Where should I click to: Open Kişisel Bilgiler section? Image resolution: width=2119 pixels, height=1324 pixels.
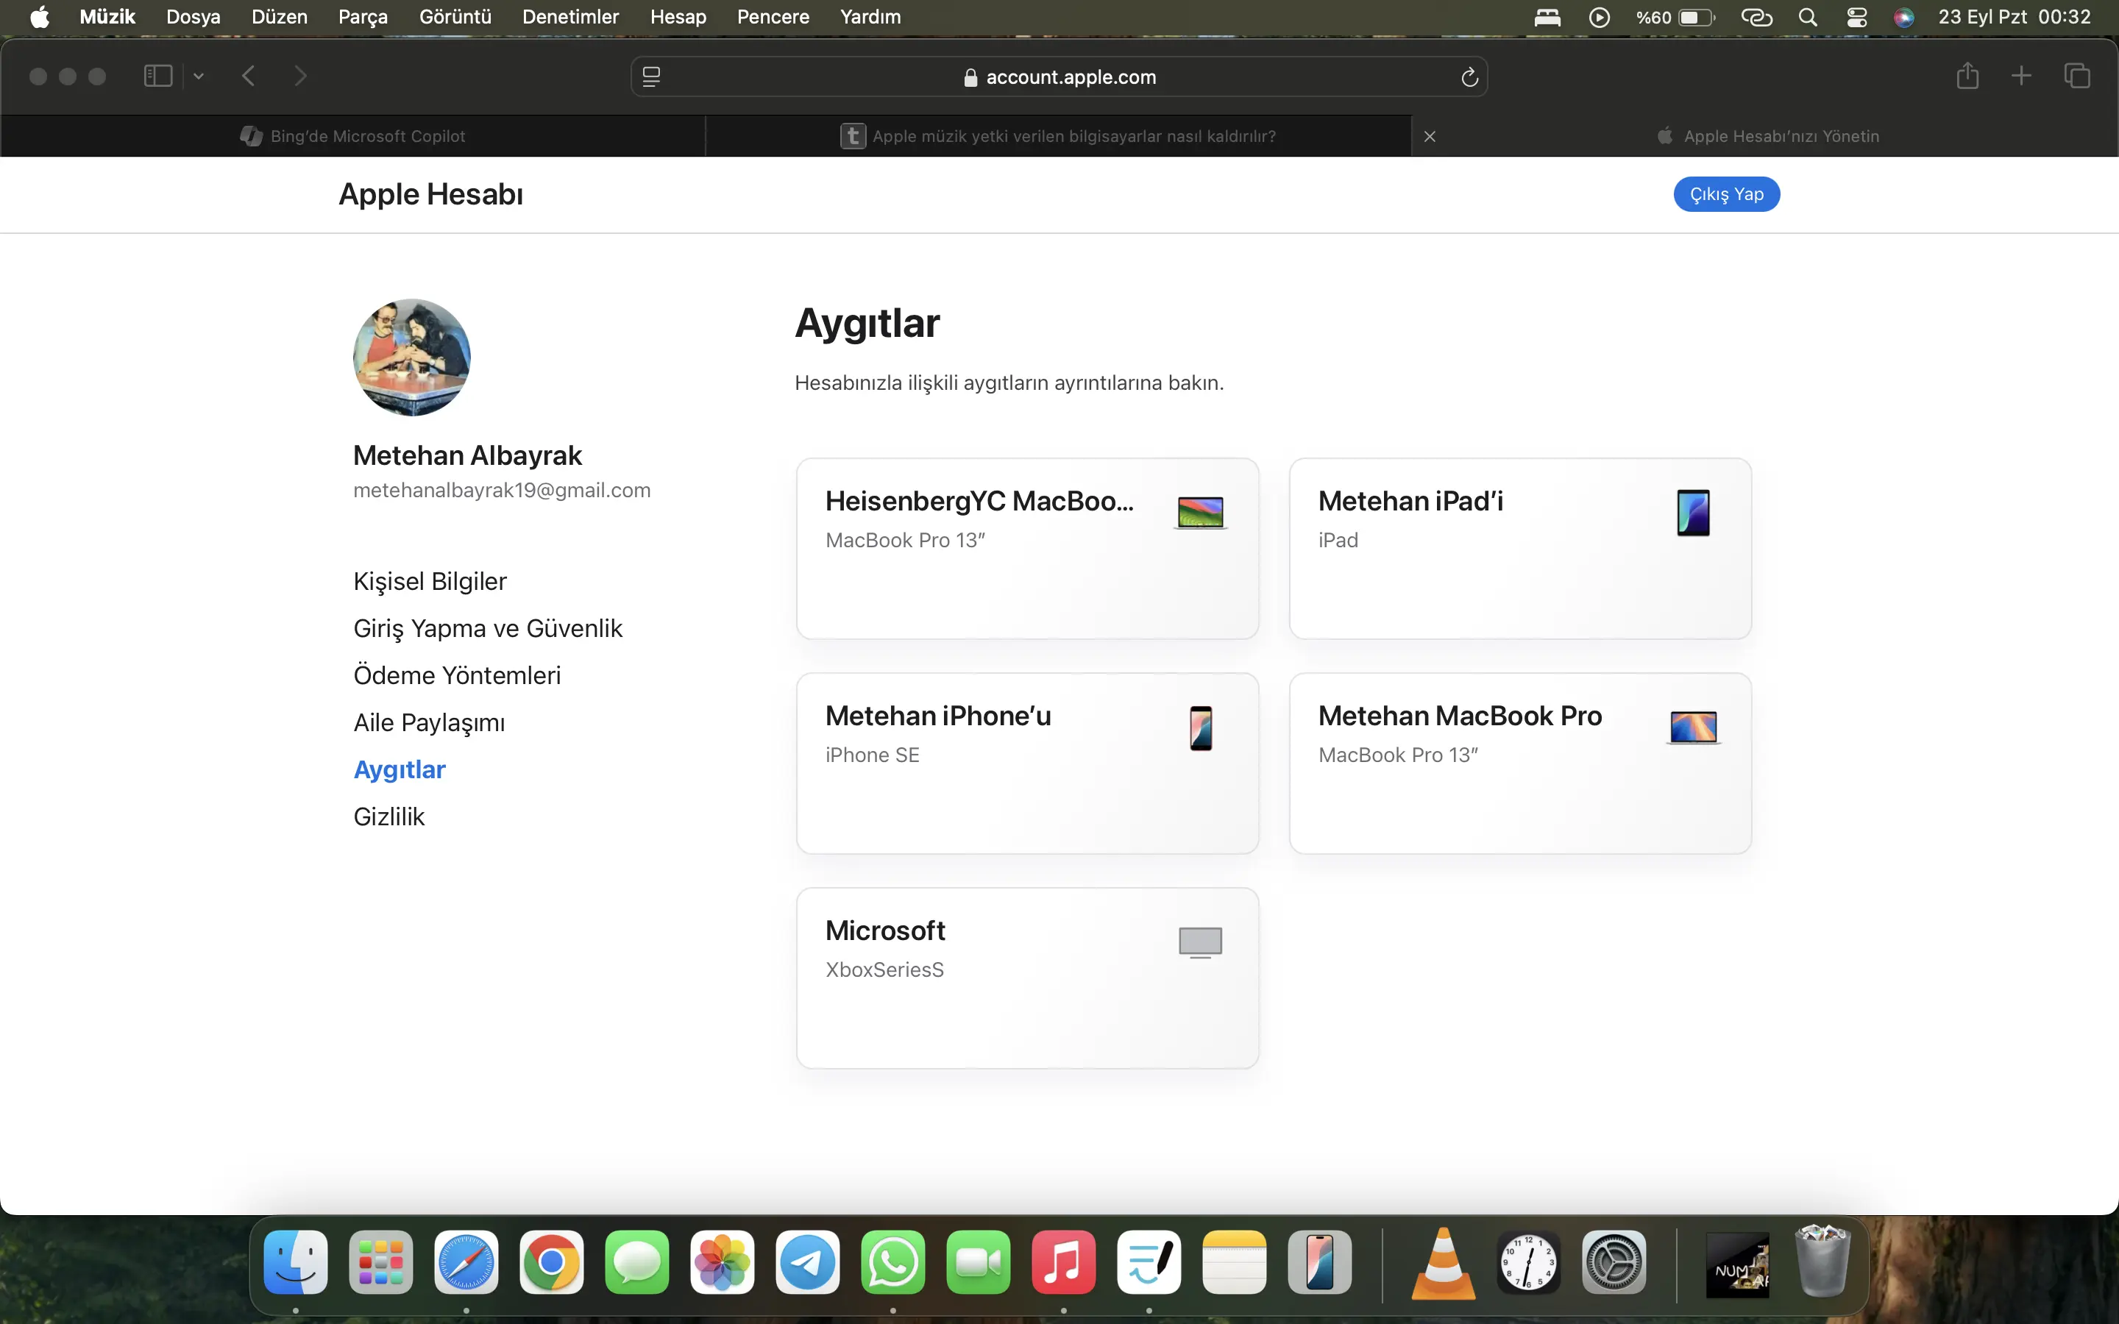click(430, 581)
